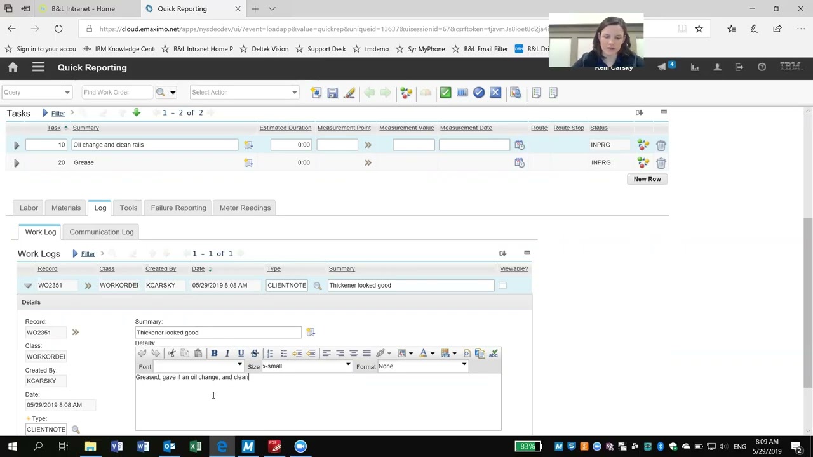Open the long description of the Grease task
The width and height of the screenshot is (813, 457).
(248, 163)
